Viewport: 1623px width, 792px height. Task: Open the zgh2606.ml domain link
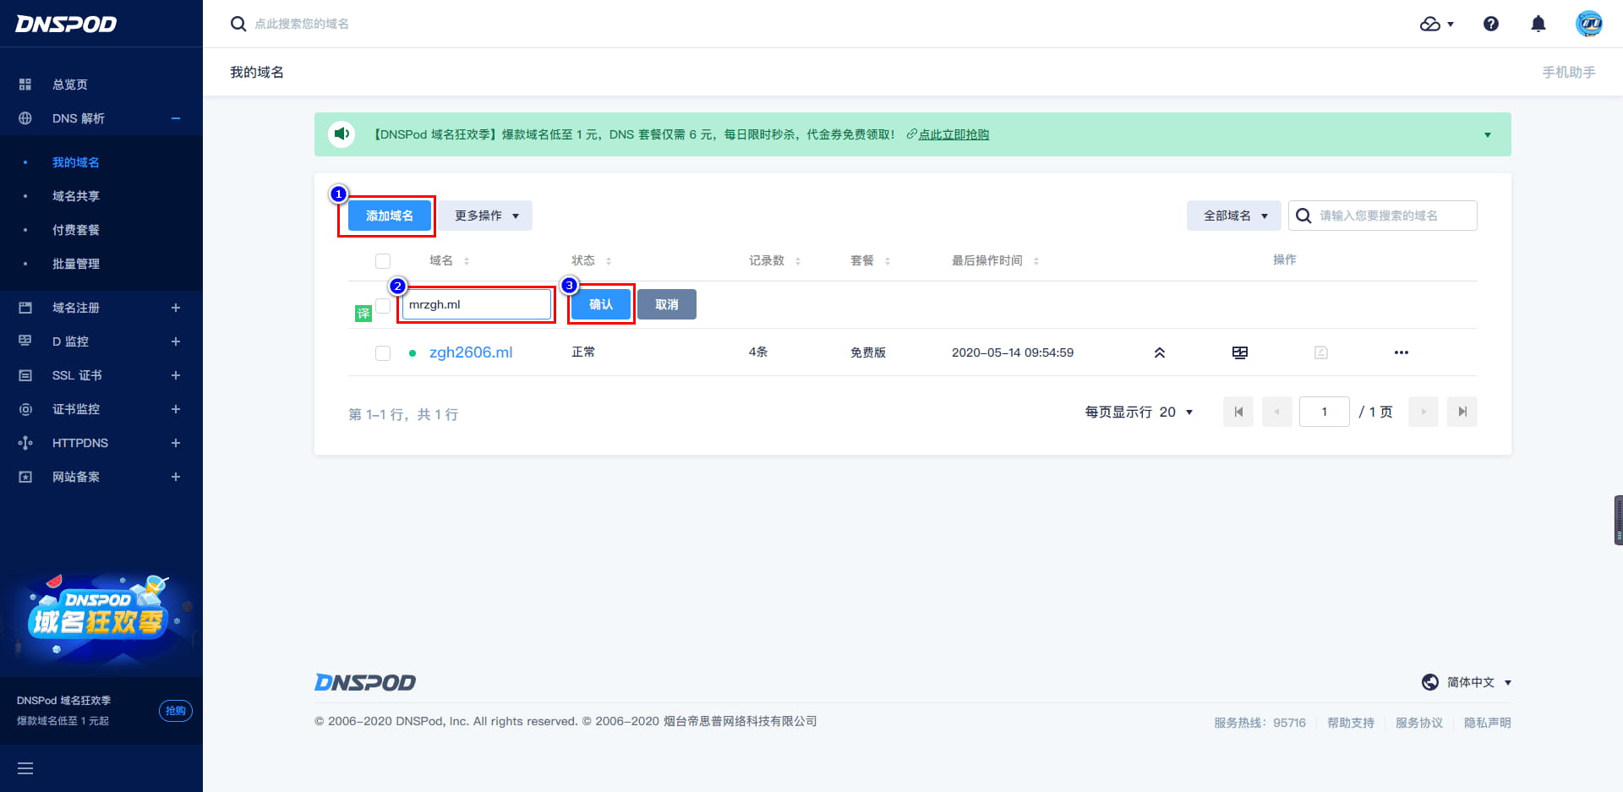click(x=471, y=352)
